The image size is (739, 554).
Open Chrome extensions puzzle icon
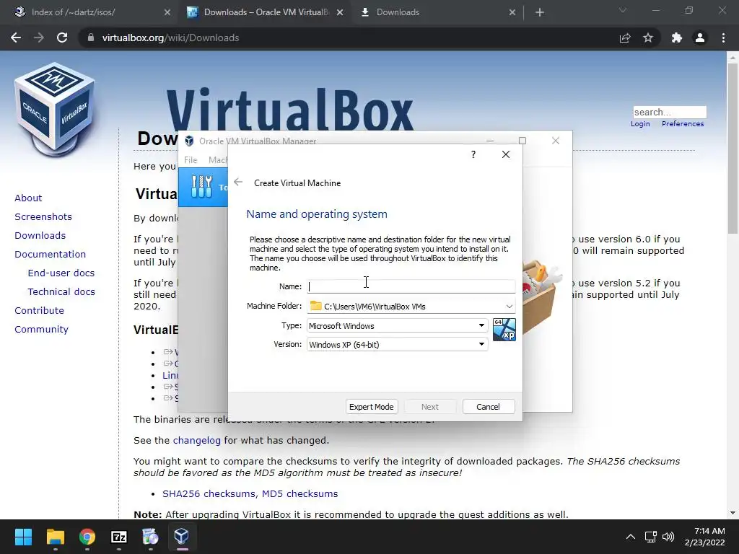[677, 38]
